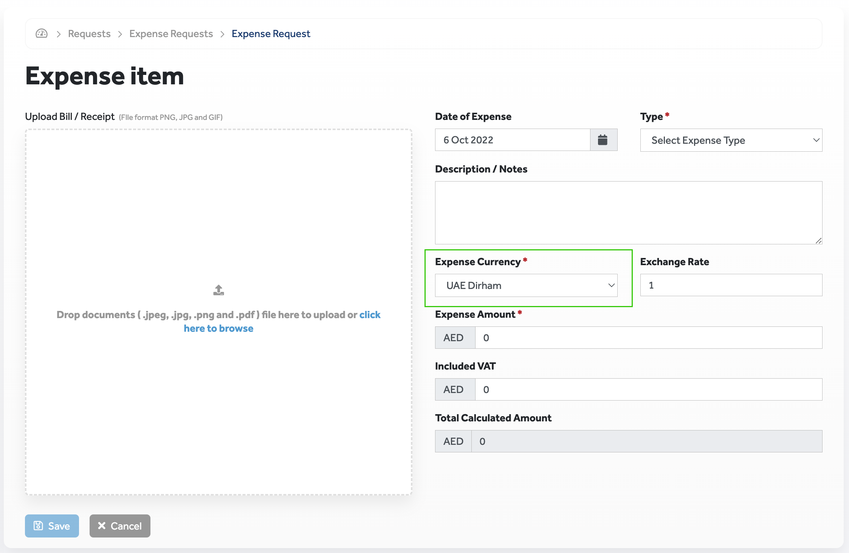Click the Exchange Rate input field

click(731, 285)
